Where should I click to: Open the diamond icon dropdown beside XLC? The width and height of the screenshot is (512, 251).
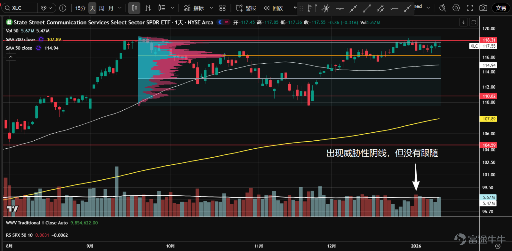tap(47, 8)
